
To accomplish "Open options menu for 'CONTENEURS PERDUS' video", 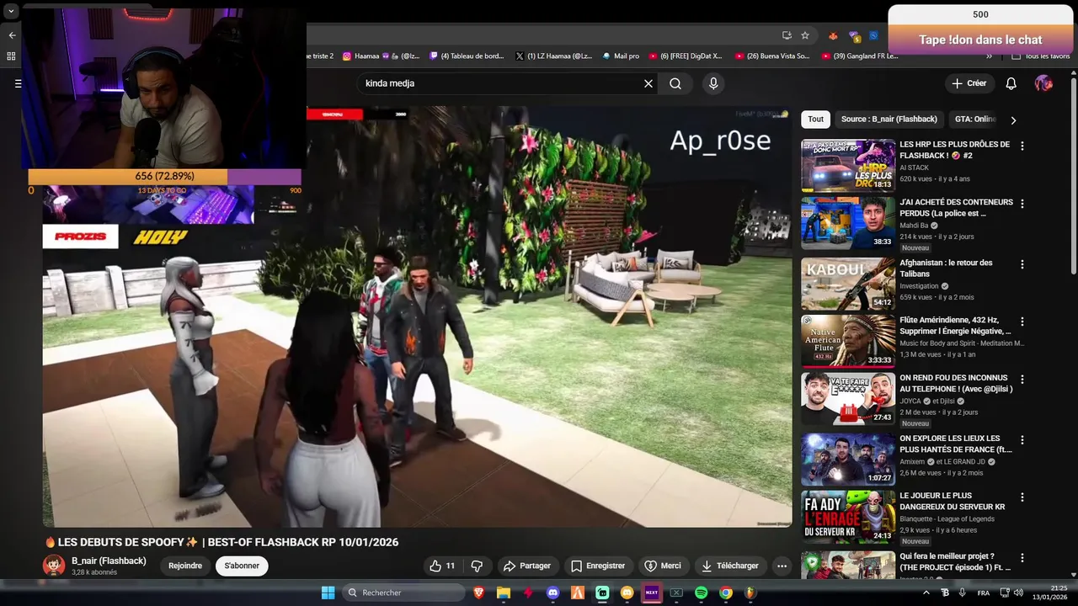I will click(1022, 205).
